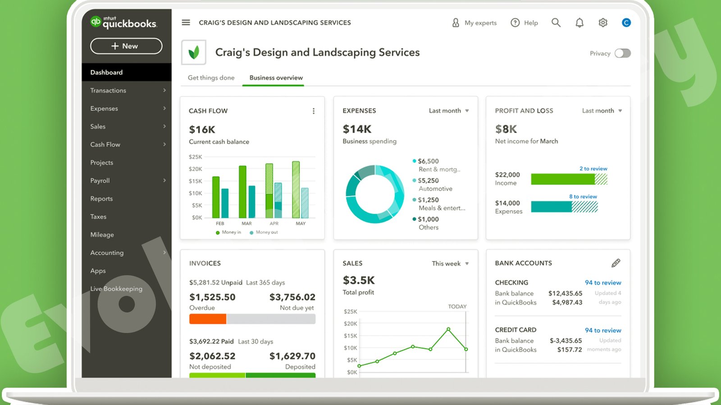Open the user profile avatar C
721x405 pixels.
(626, 22)
